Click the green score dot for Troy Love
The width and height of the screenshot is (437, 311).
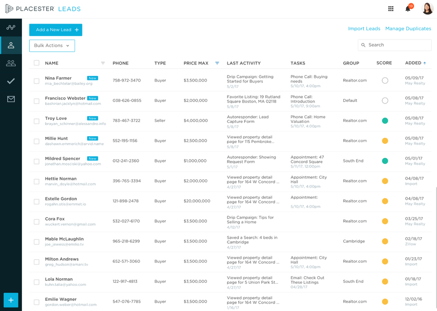(385, 121)
